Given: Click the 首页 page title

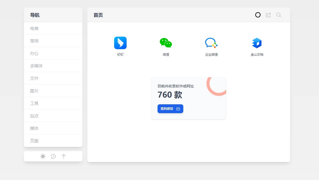Looking at the screenshot, I should (x=98, y=15).
